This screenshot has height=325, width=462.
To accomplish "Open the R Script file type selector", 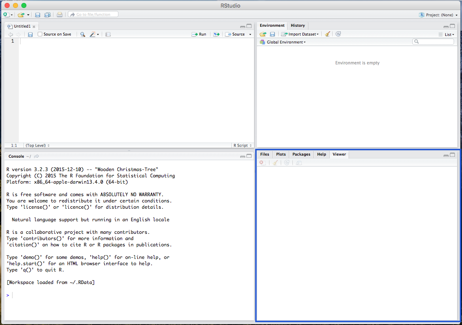I will [241, 146].
